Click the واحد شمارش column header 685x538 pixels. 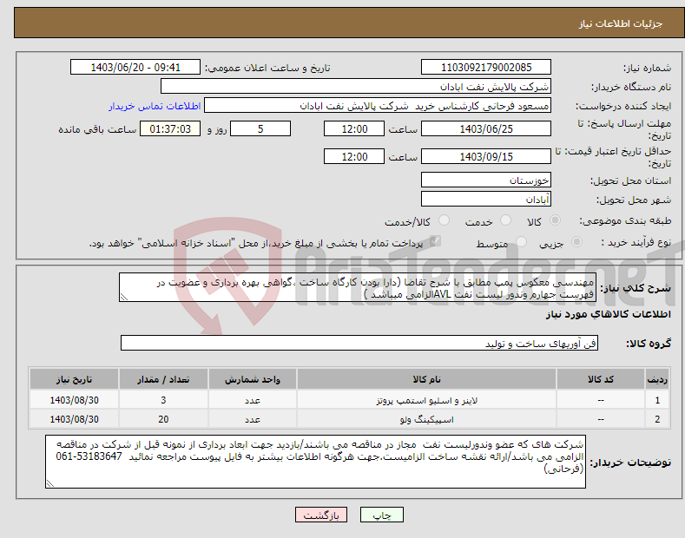pyautogui.click(x=253, y=379)
